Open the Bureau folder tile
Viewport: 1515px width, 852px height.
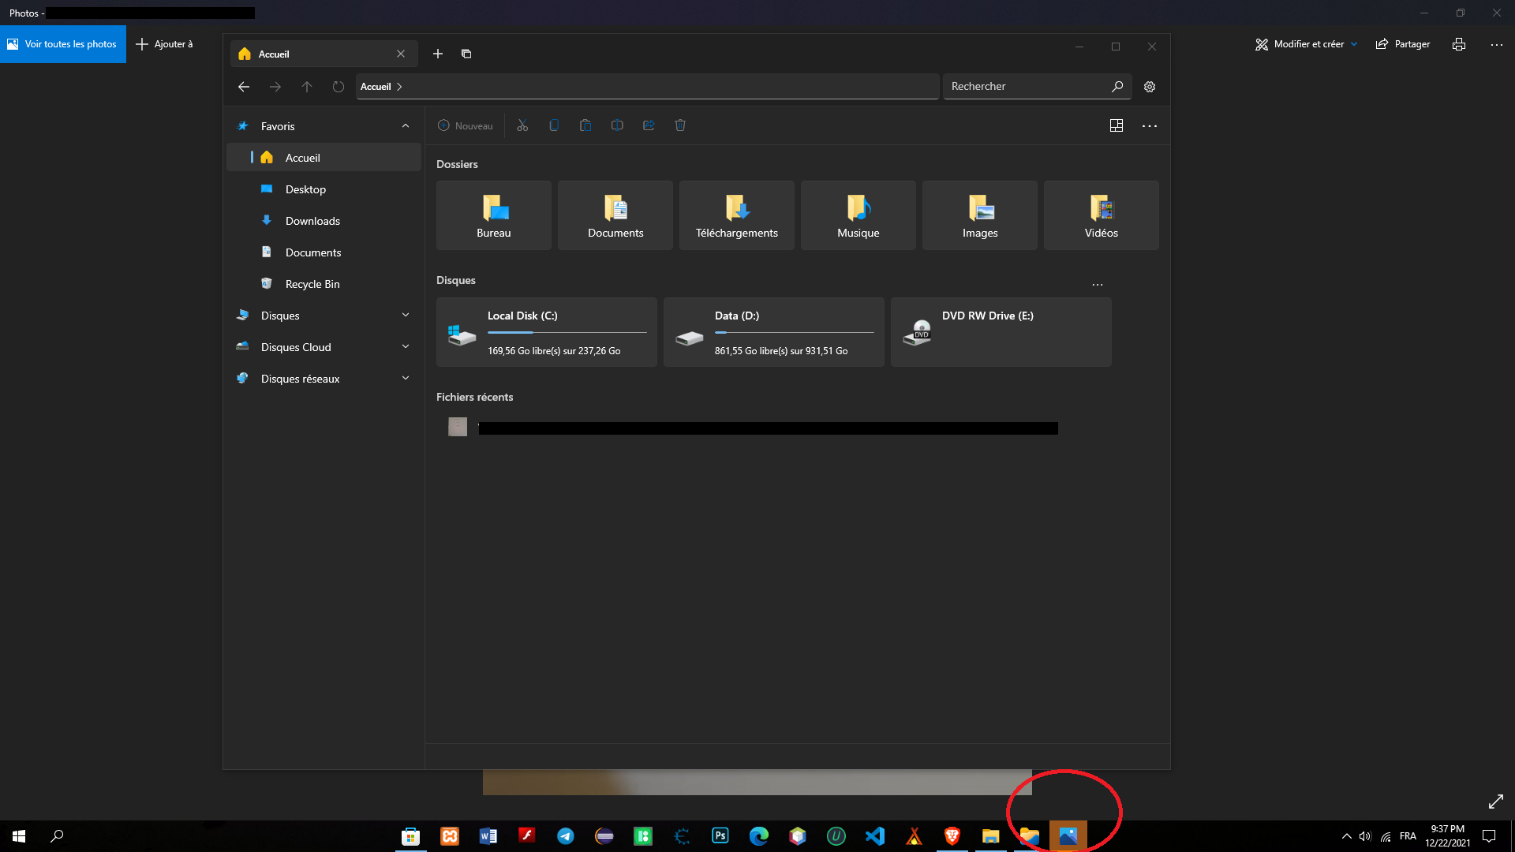coord(494,215)
